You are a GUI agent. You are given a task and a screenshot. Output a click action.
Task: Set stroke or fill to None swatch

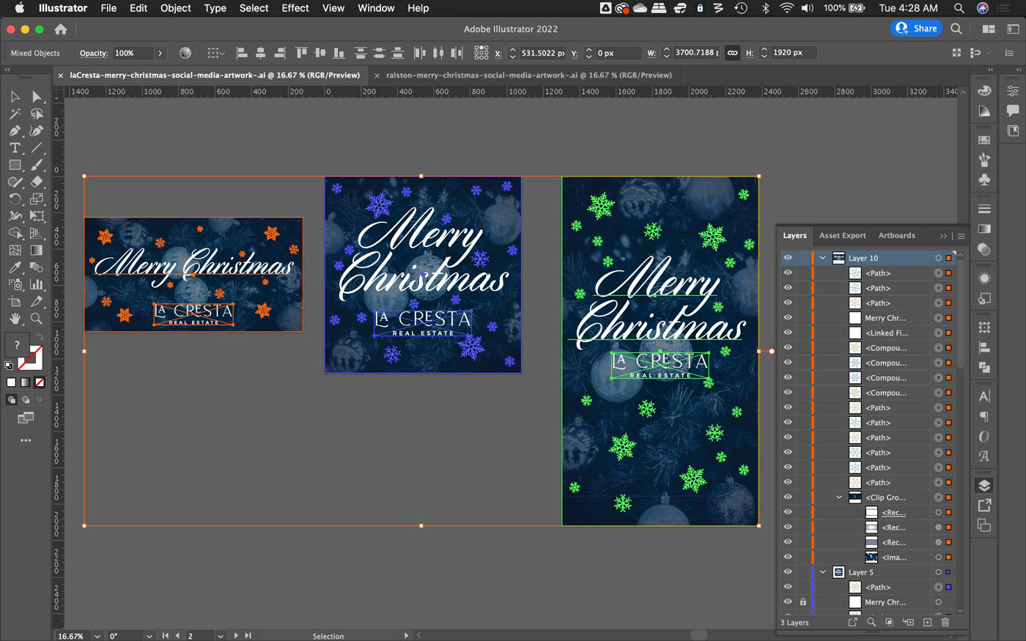coord(40,382)
